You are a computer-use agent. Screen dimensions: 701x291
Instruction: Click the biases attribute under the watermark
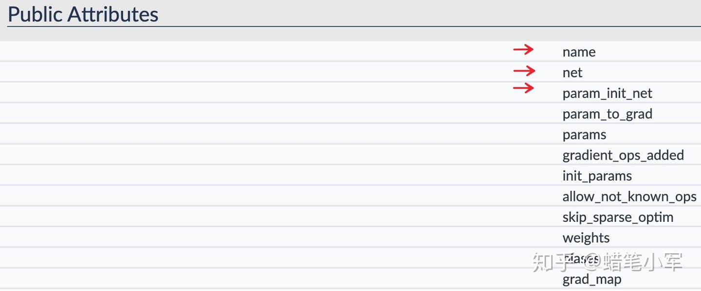pyautogui.click(x=581, y=259)
